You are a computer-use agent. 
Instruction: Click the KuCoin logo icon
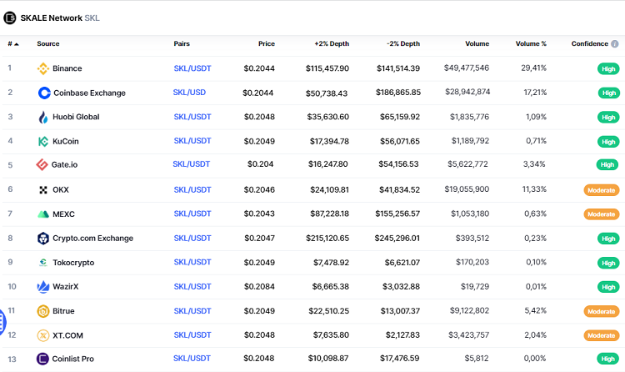click(x=43, y=142)
